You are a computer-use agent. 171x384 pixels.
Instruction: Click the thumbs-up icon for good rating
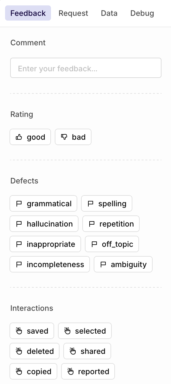(x=19, y=137)
